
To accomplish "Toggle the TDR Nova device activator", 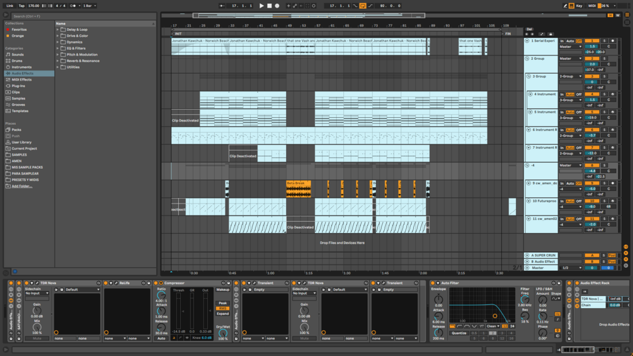I will point(26,283).
